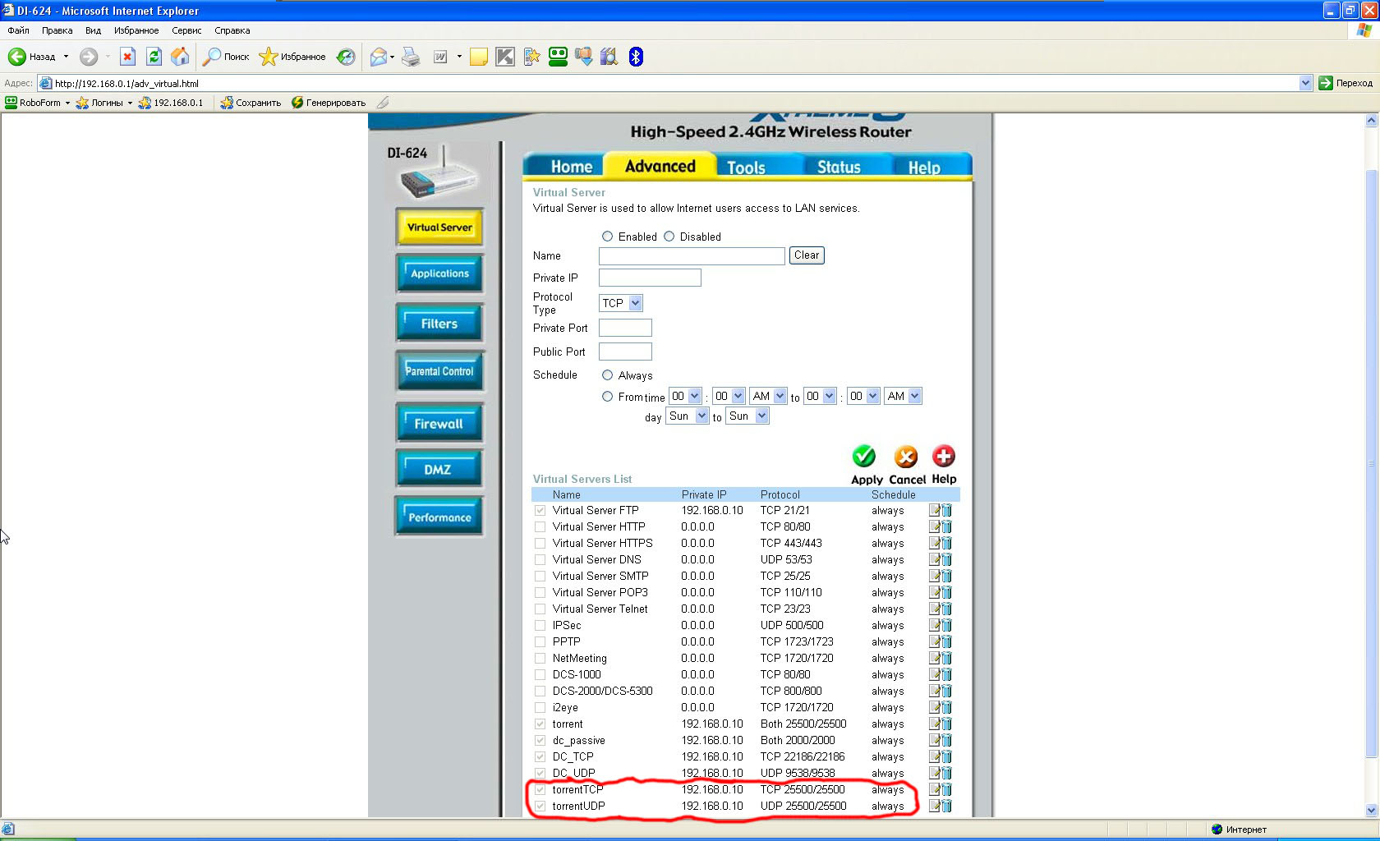Screen dimensions: 1380x841
Task: Click the Clear button
Action: point(807,255)
